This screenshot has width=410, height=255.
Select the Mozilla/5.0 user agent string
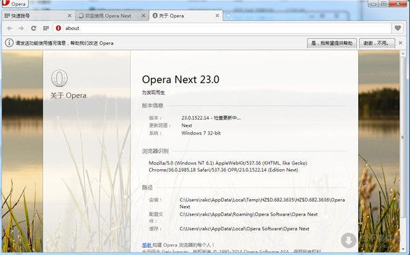pyautogui.click(x=228, y=166)
